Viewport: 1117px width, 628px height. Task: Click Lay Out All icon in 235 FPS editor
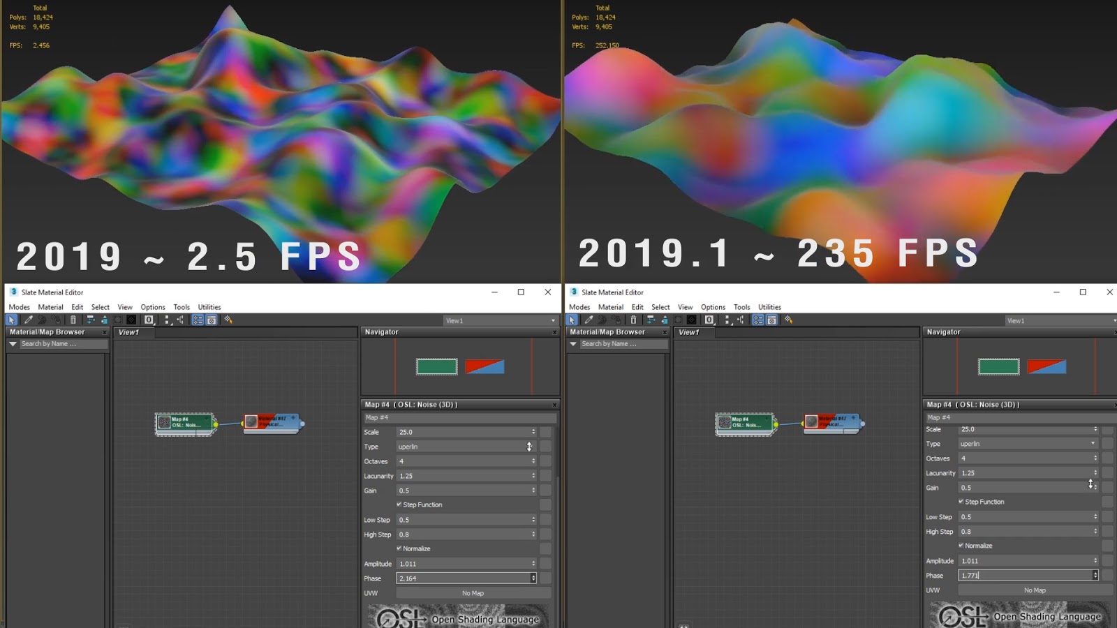point(727,320)
